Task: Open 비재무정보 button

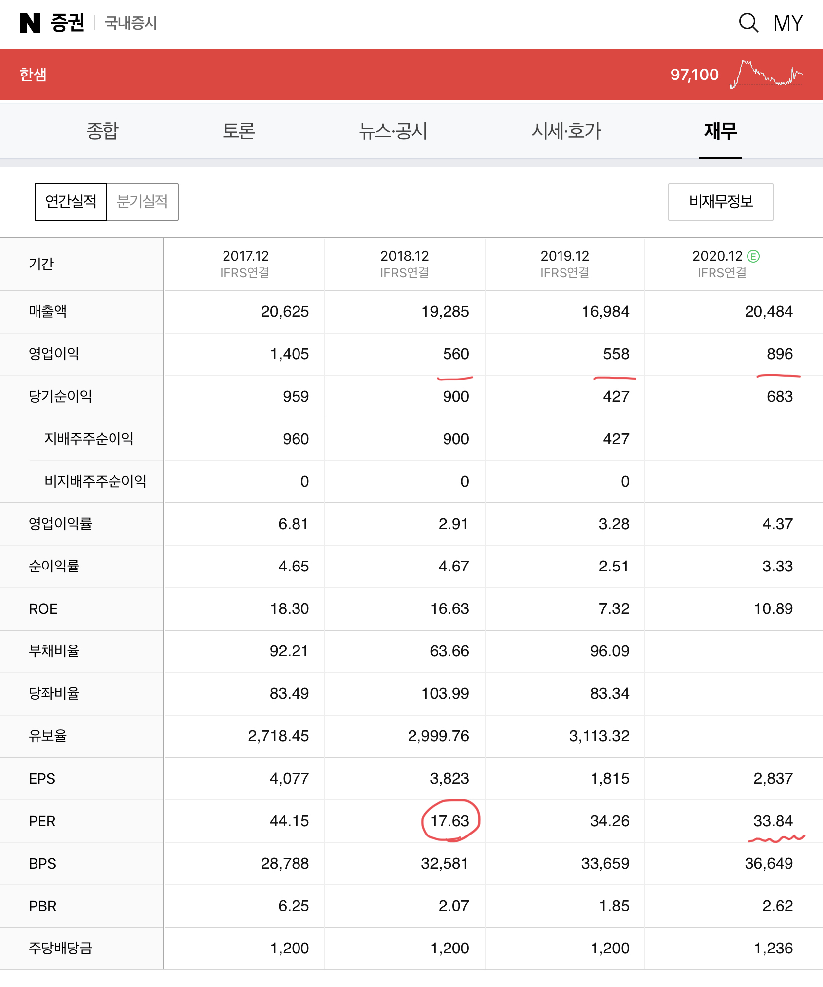Action: (x=720, y=201)
